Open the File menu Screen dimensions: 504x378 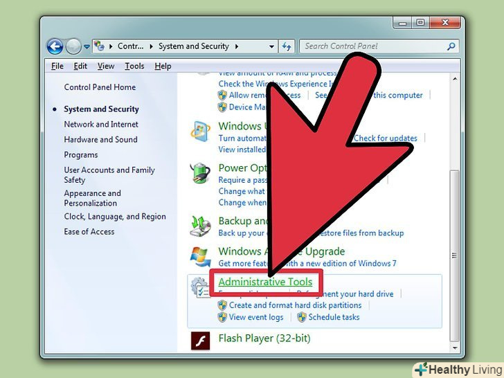57,66
